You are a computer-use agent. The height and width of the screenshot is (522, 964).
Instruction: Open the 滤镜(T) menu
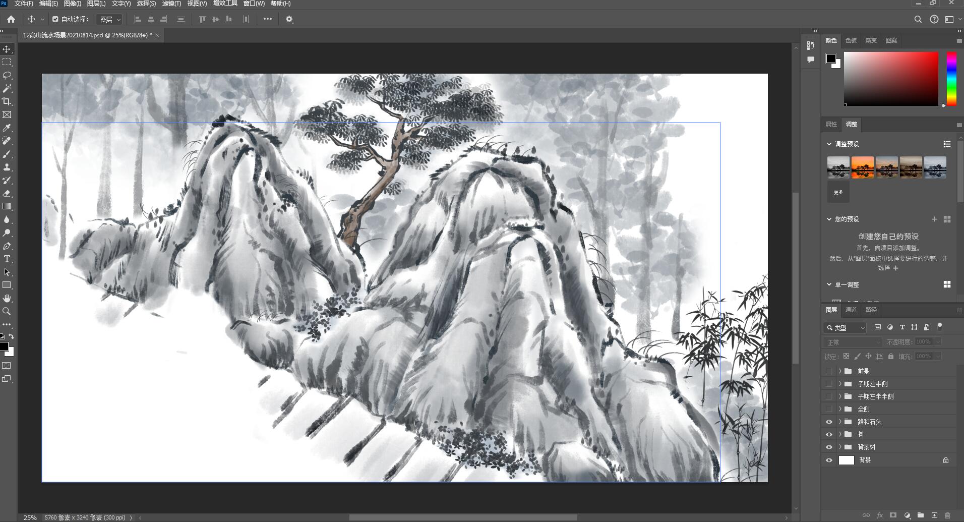pyautogui.click(x=171, y=4)
